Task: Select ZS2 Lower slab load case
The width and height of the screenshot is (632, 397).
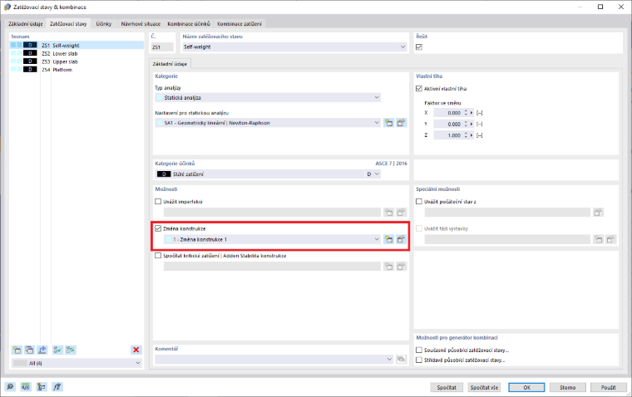Action: (x=77, y=53)
